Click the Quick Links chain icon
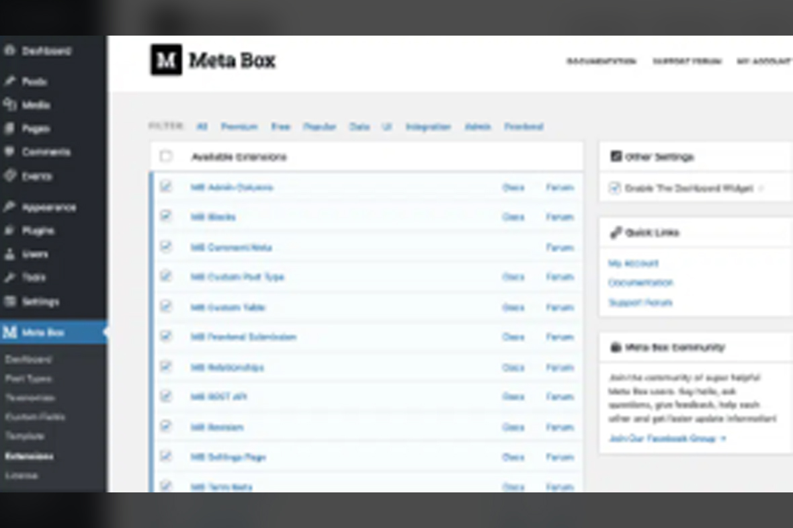 (x=616, y=232)
